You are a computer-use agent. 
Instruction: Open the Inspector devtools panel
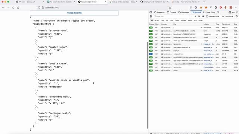coord(159,12)
